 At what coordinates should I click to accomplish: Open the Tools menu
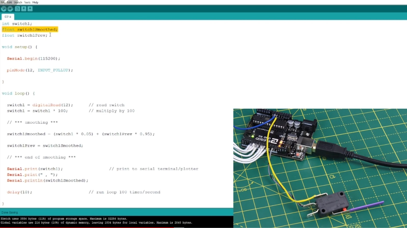click(27, 2)
